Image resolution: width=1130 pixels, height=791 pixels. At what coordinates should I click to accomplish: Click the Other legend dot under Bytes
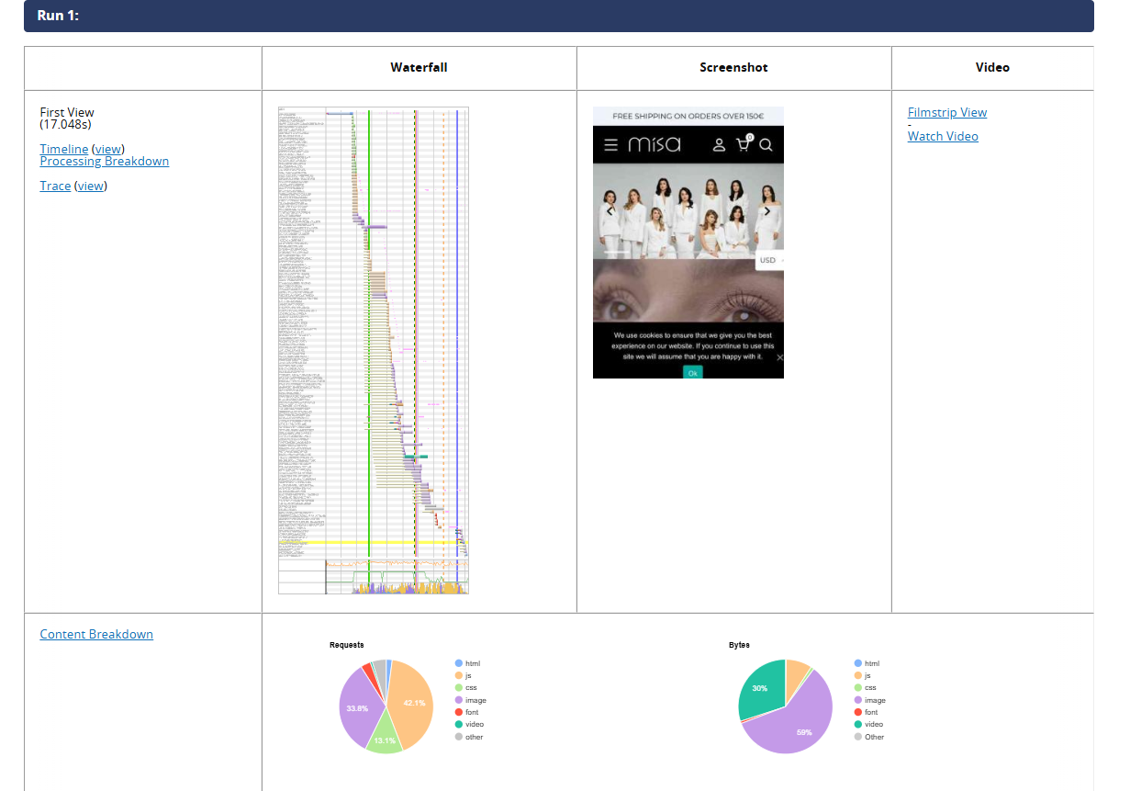coord(858,737)
